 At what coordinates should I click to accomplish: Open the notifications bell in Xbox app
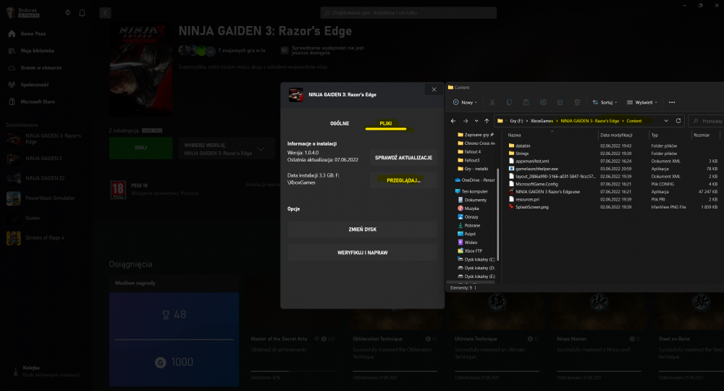[82, 13]
